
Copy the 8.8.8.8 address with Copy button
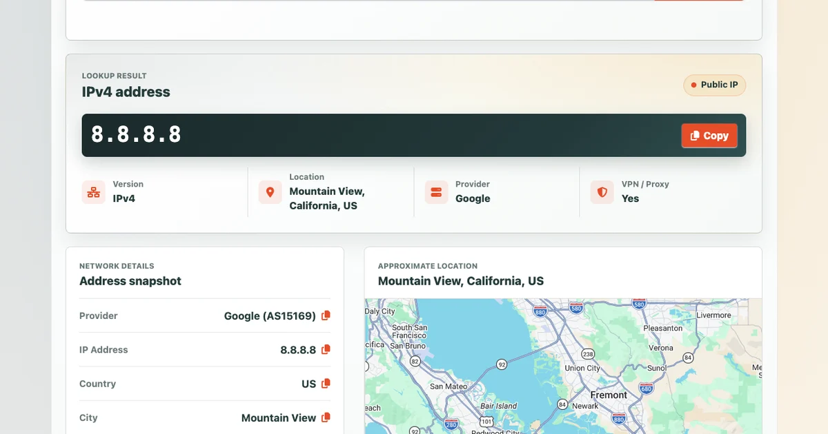(709, 136)
